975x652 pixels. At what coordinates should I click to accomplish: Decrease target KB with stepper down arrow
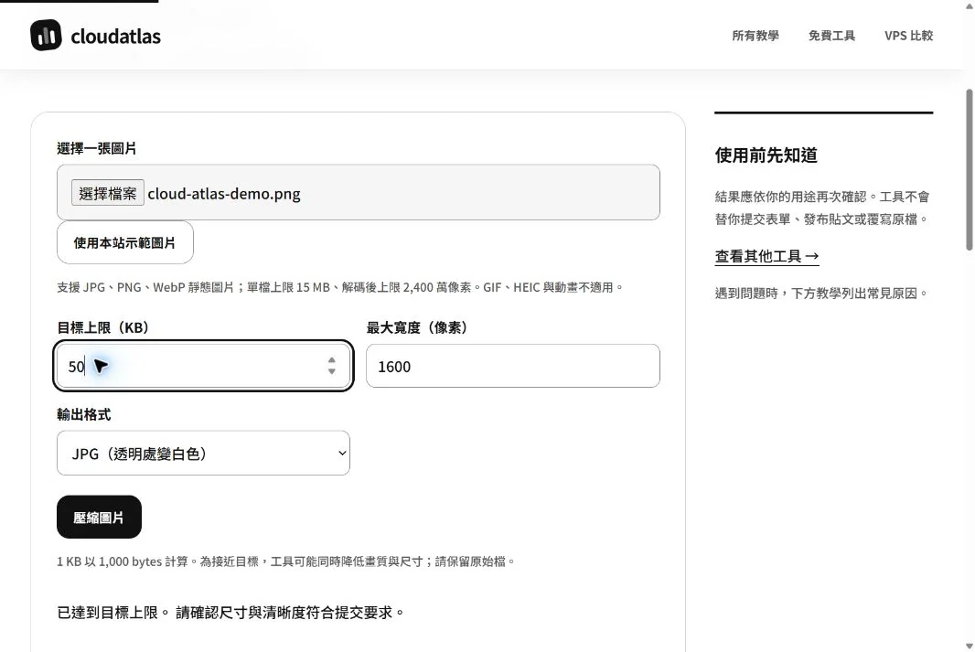(331, 371)
